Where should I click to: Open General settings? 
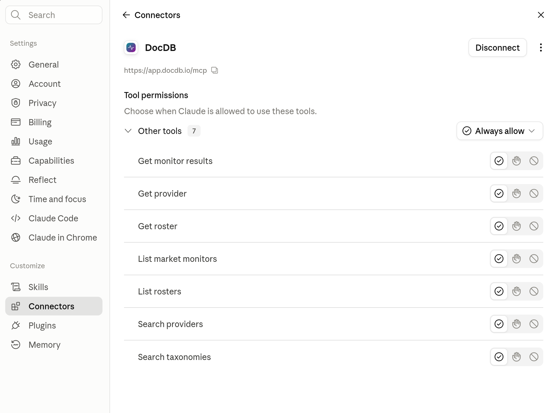click(54, 64)
